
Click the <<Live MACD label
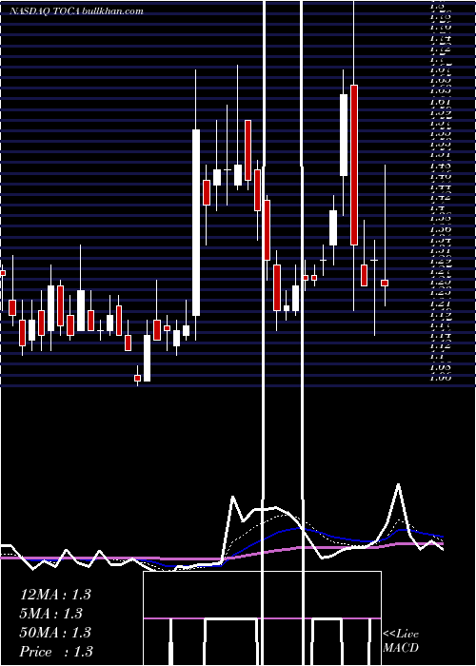pos(401,641)
